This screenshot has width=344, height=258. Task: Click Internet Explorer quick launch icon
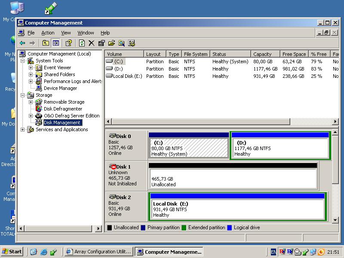coord(44,252)
